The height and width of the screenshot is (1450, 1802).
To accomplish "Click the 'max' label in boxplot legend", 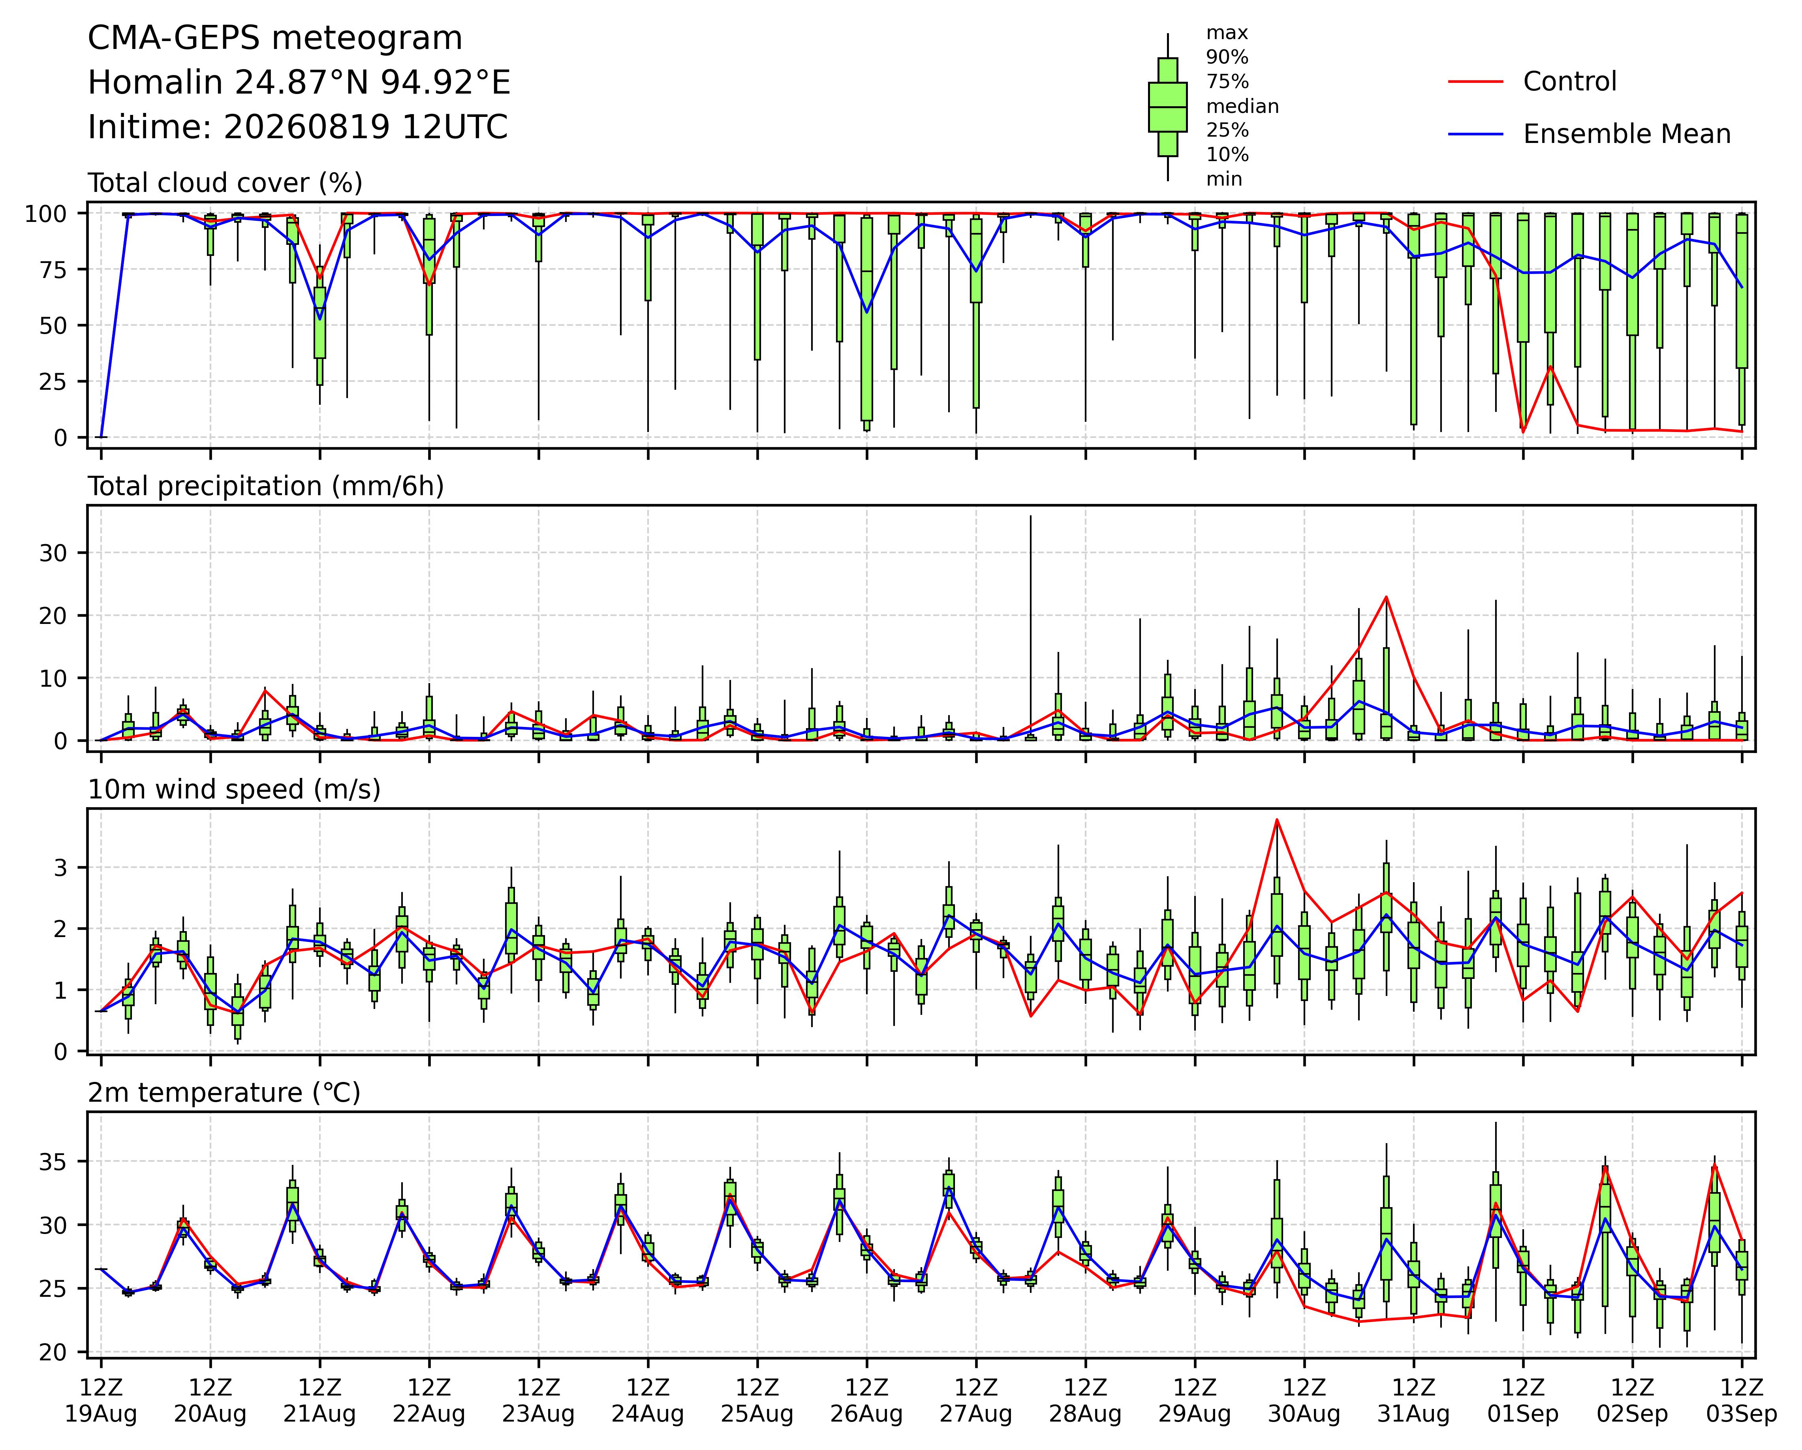I will coord(1227,34).
